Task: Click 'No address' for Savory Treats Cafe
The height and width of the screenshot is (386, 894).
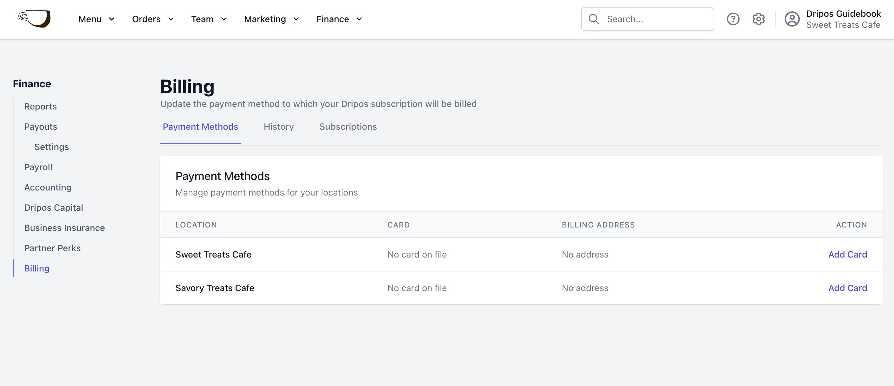Action: [x=585, y=288]
